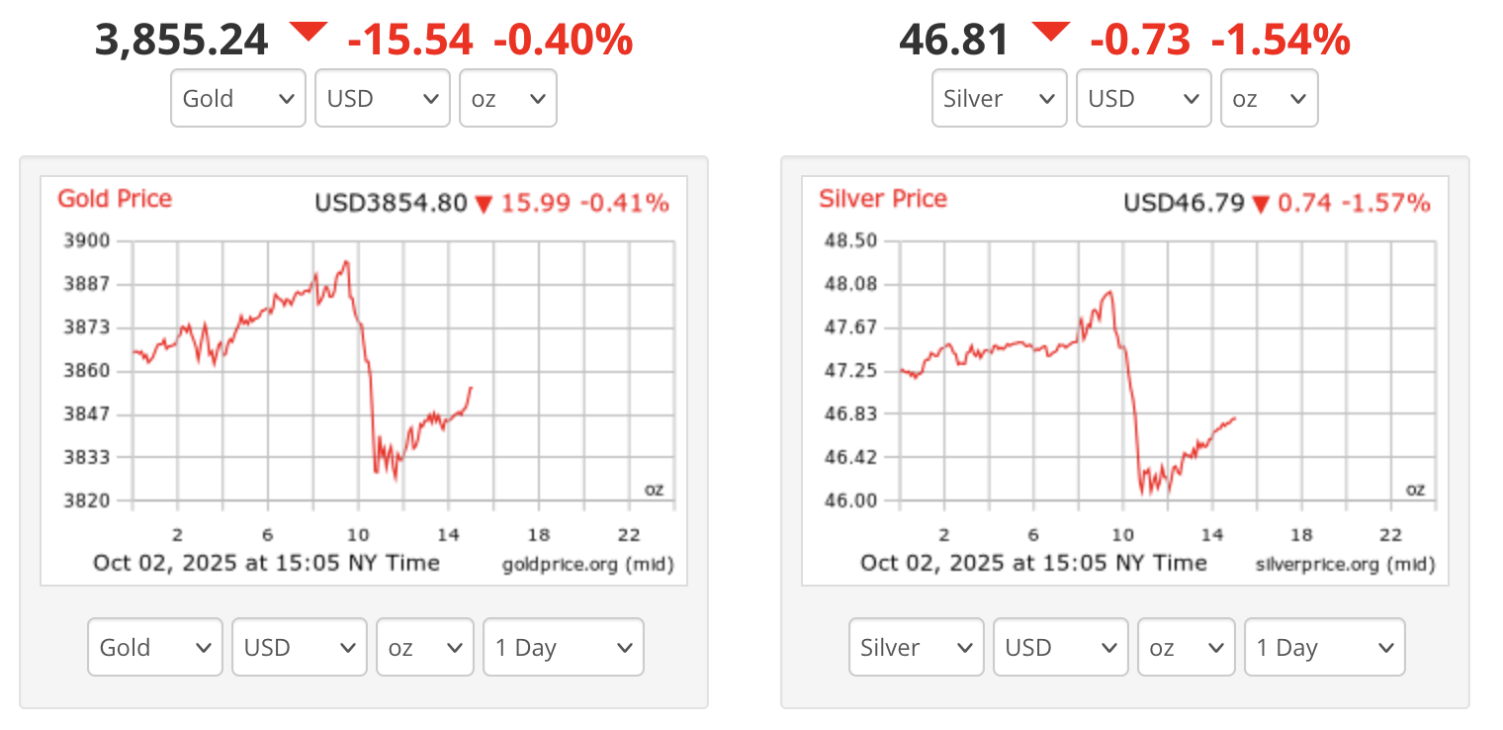Open the USD currency dropdown under the 46.81 price

pyautogui.click(x=1143, y=98)
